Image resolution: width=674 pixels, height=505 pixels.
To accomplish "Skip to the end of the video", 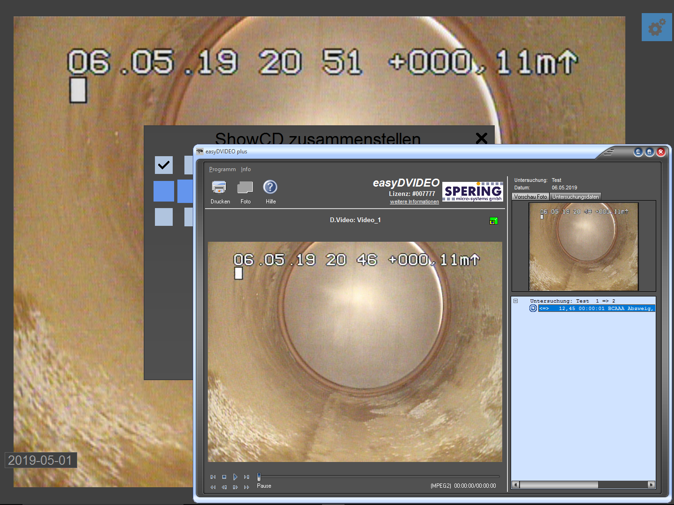I will point(247,477).
